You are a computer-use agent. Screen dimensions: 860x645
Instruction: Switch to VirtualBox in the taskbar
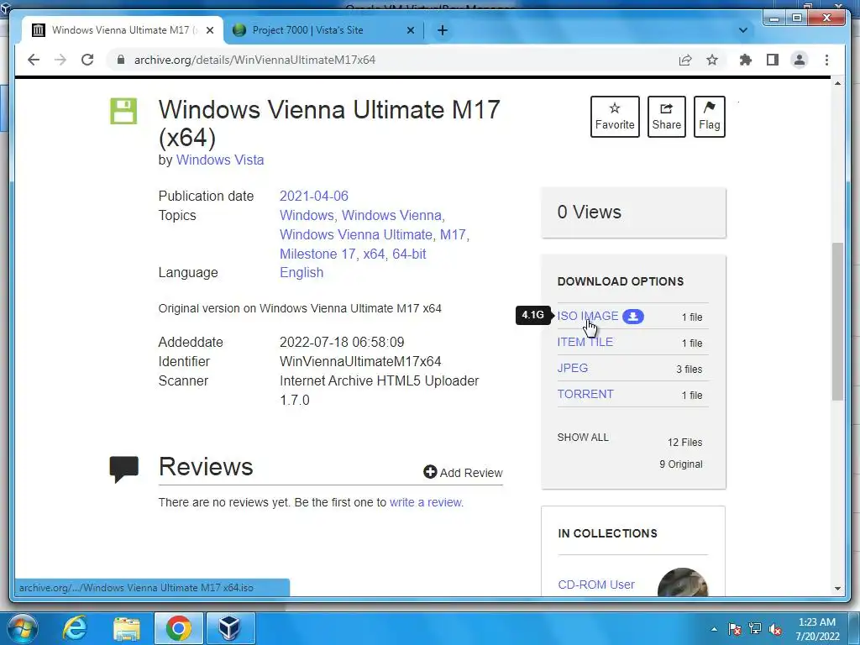click(230, 628)
